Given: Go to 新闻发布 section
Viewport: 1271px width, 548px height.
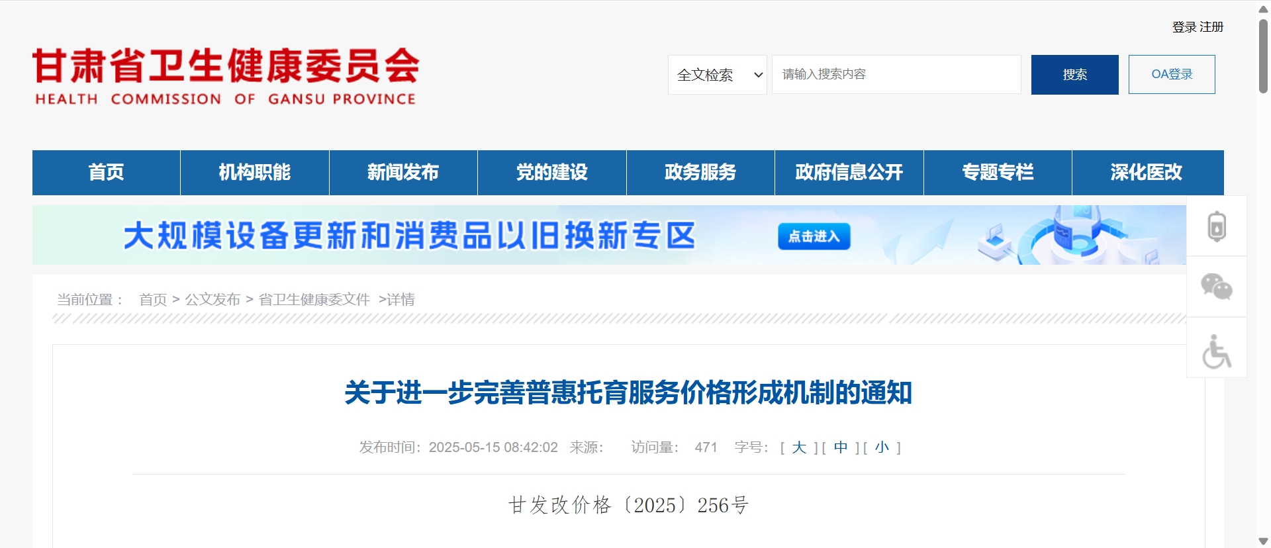Looking at the screenshot, I should [403, 172].
